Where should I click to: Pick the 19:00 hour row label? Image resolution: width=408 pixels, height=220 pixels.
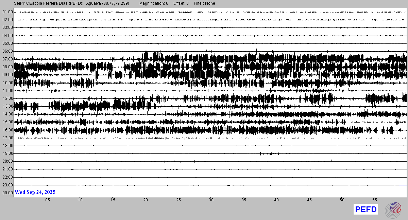tap(7, 153)
